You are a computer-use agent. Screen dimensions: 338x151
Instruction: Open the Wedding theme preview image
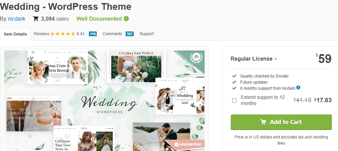tap(105, 101)
